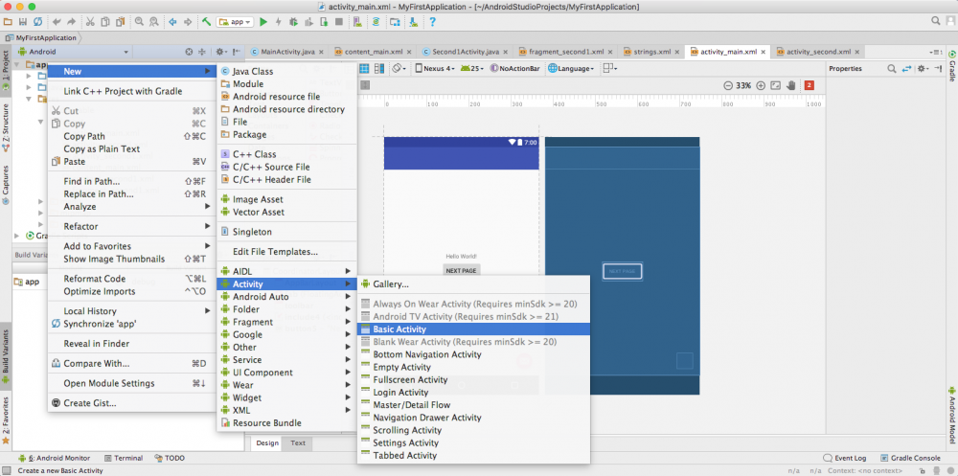Toggle the Build Variants side panel
The height and width of the screenshot is (476, 958).
(x=5, y=351)
